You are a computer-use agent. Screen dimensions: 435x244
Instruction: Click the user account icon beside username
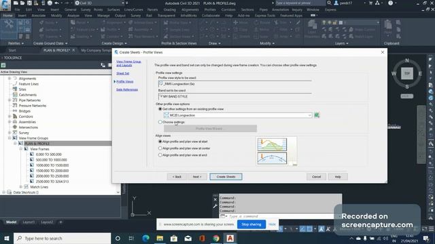[x=336, y=3]
